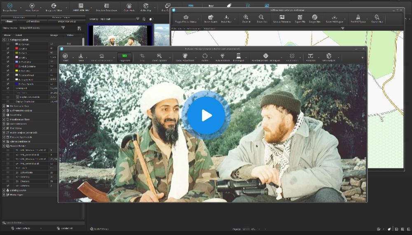
Task: Open dropdown arrow next to Reset button
Action: point(73,58)
